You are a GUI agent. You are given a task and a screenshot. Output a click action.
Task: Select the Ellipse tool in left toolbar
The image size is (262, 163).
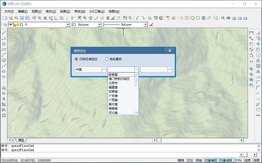(x=3, y=71)
